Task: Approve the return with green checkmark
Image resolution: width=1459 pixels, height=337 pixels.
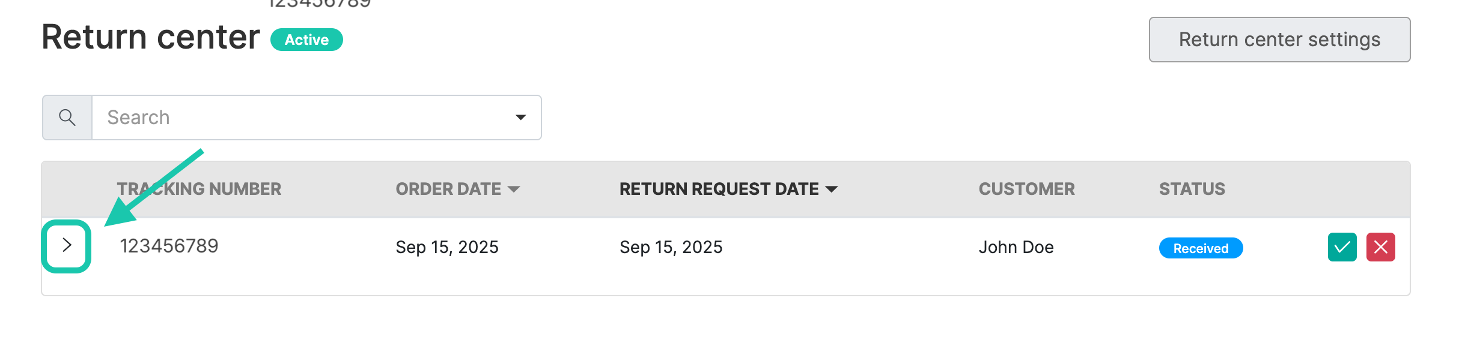Action: pos(1342,247)
